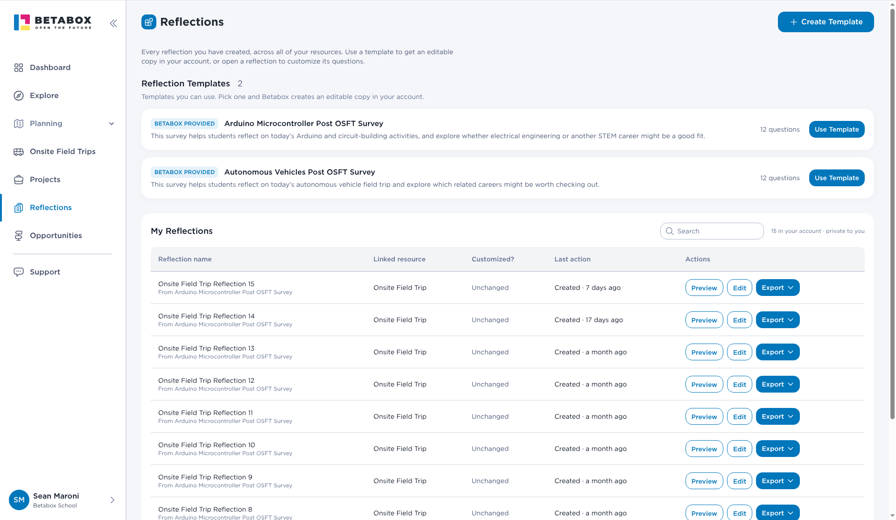Viewport: 896px width, 520px height.
Task: Open Export dropdown for Reflection 15
Action: pyautogui.click(x=777, y=288)
